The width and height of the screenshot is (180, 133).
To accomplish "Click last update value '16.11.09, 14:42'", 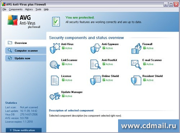I will pos(29,111).
